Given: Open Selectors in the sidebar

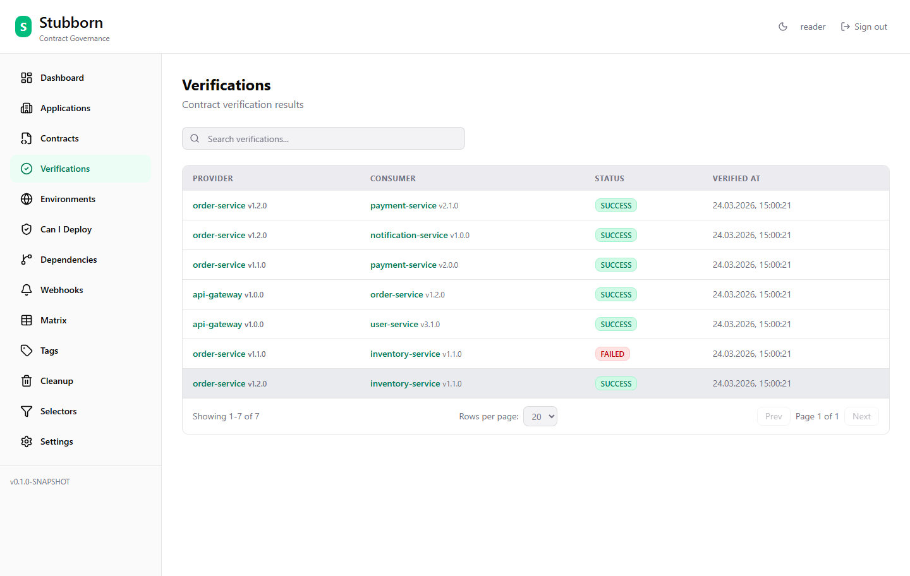Looking at the screenshot, I should click(58, 411).
